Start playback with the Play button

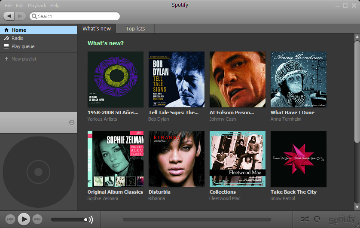pyautogui.click(x=24, y=219)
